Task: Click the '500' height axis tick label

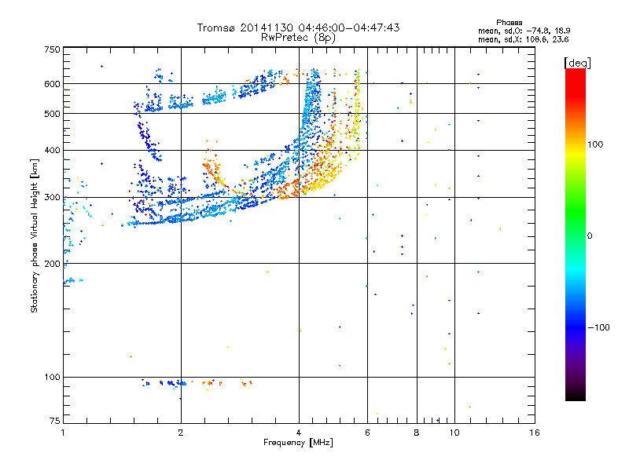Action: [x=52, y=114]
